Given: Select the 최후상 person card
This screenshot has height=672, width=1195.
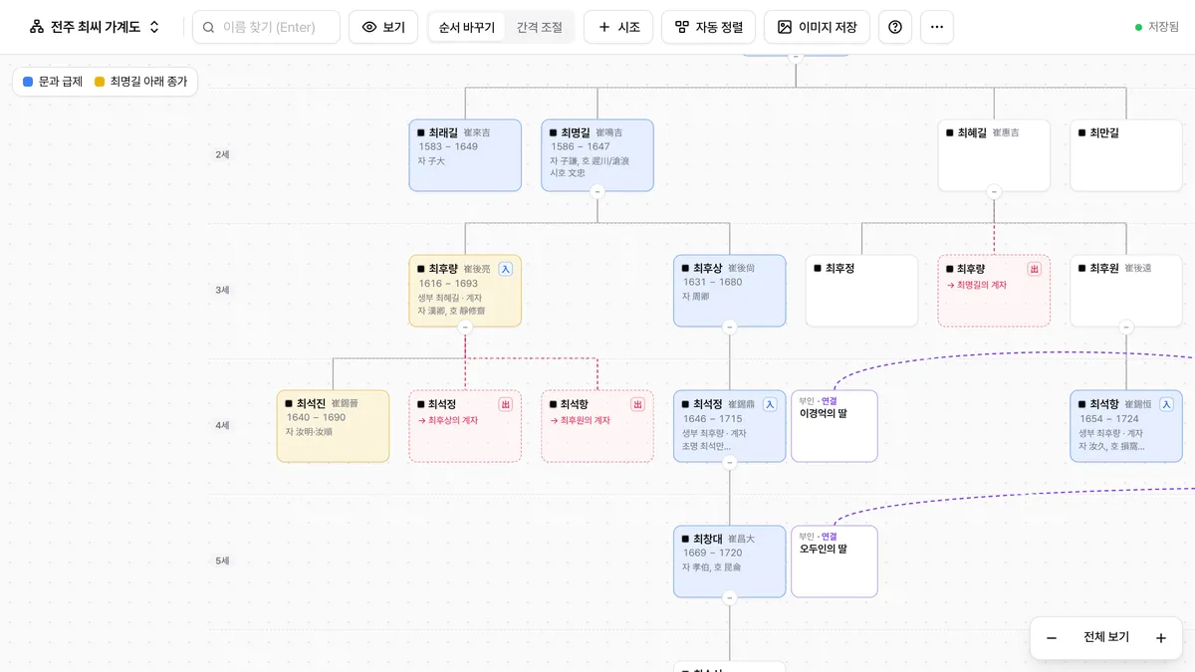Looking at the screenshot, I should (730, 291).
